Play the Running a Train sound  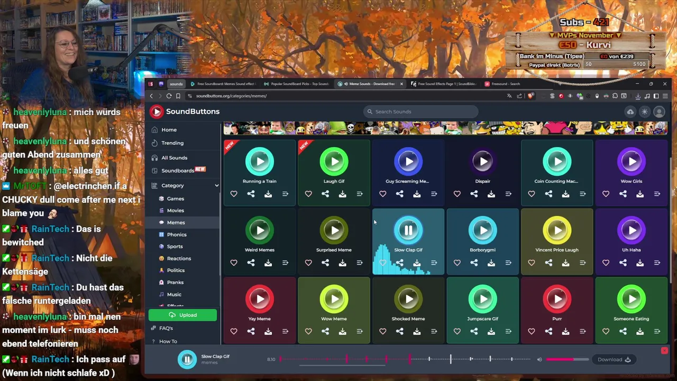(x=260, y=162)
